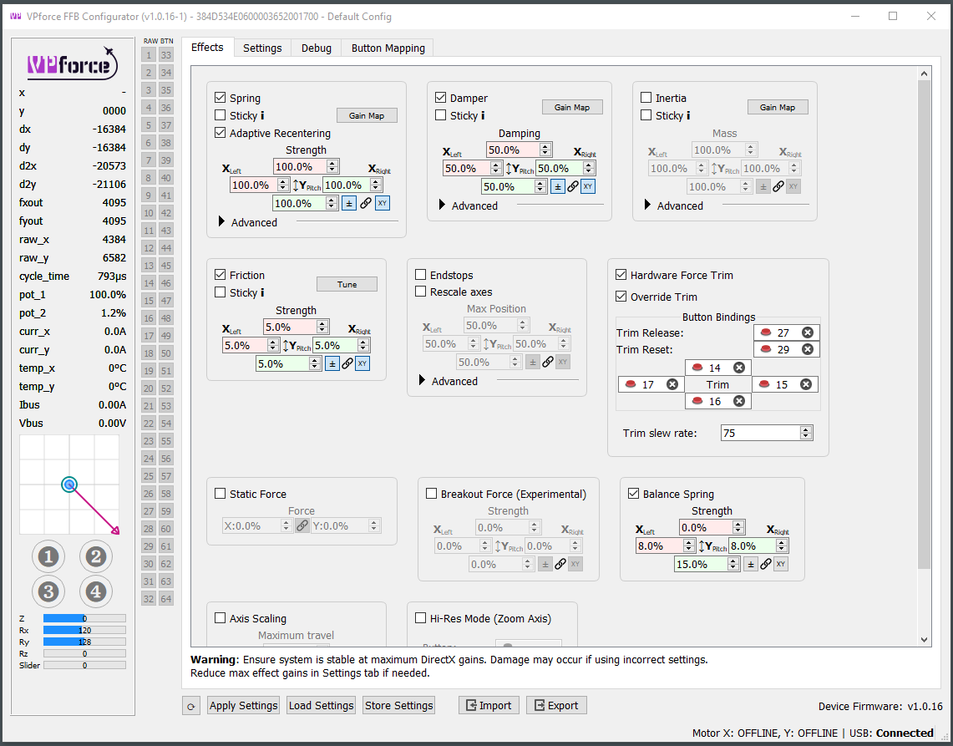Click the Import button
953x746 pixels.
pyautogui.click(x=489, y=705)
